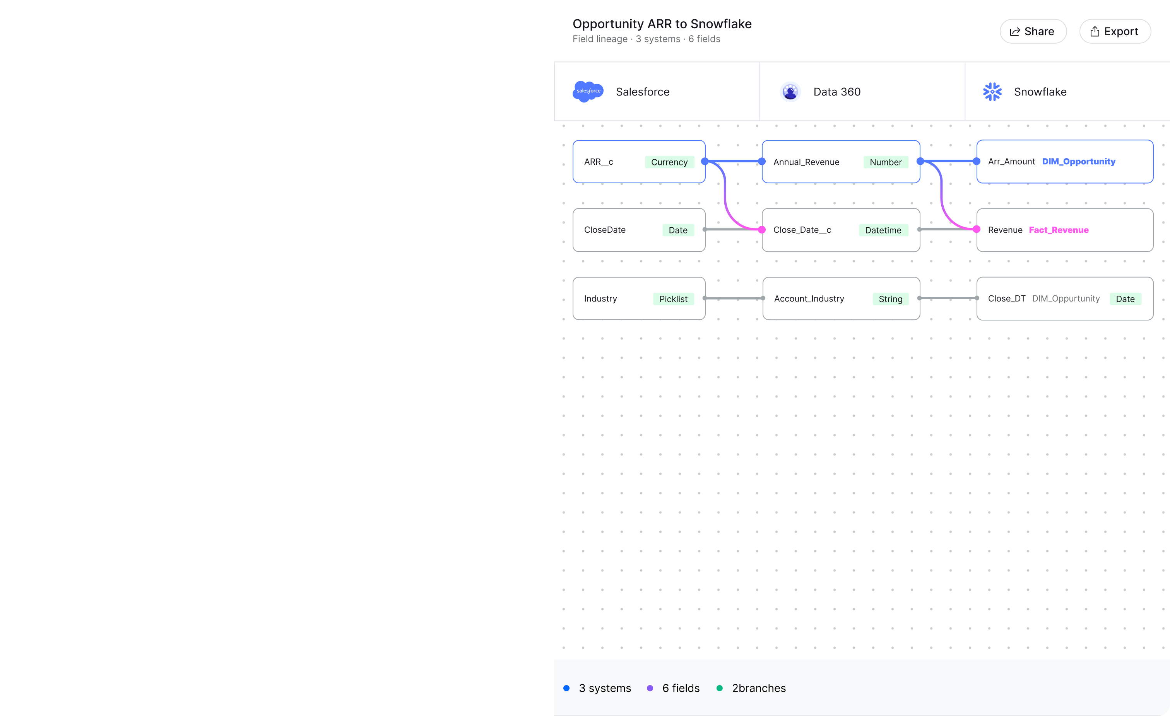Click the Snowflake column header

click(1040, 92)
